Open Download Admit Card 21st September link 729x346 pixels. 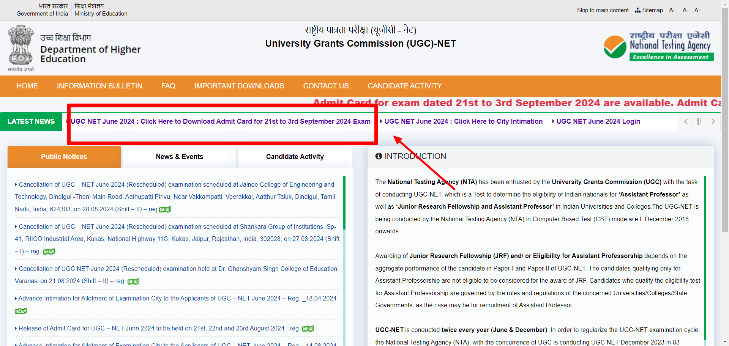[x=220, y=121]
